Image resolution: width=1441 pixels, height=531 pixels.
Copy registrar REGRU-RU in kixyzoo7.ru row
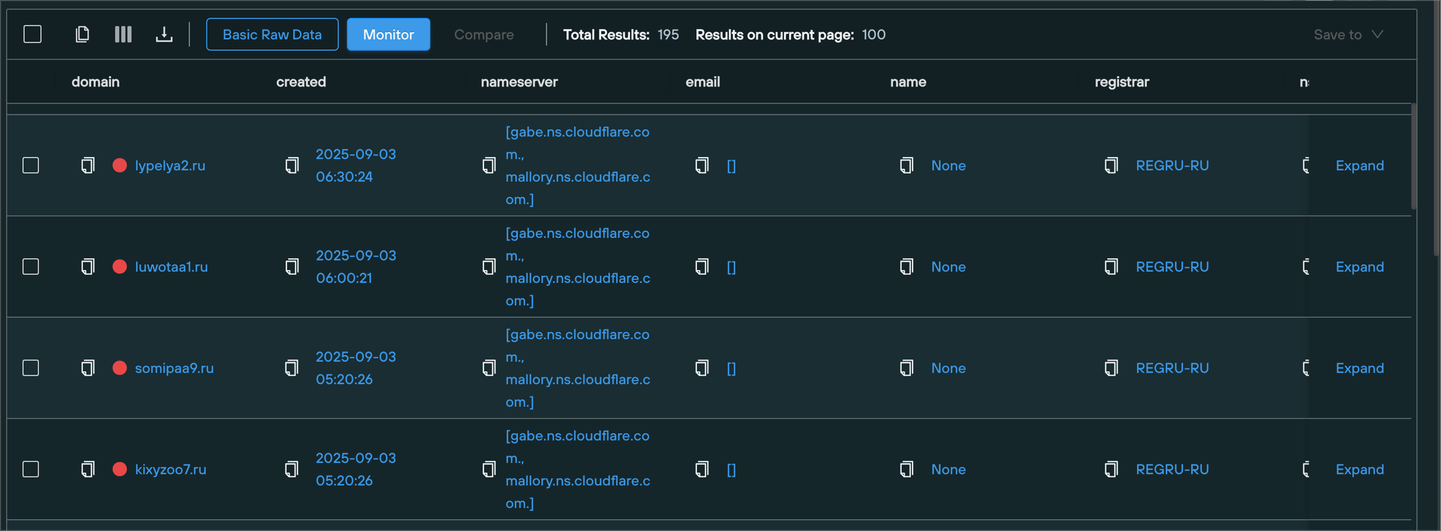1112,469
